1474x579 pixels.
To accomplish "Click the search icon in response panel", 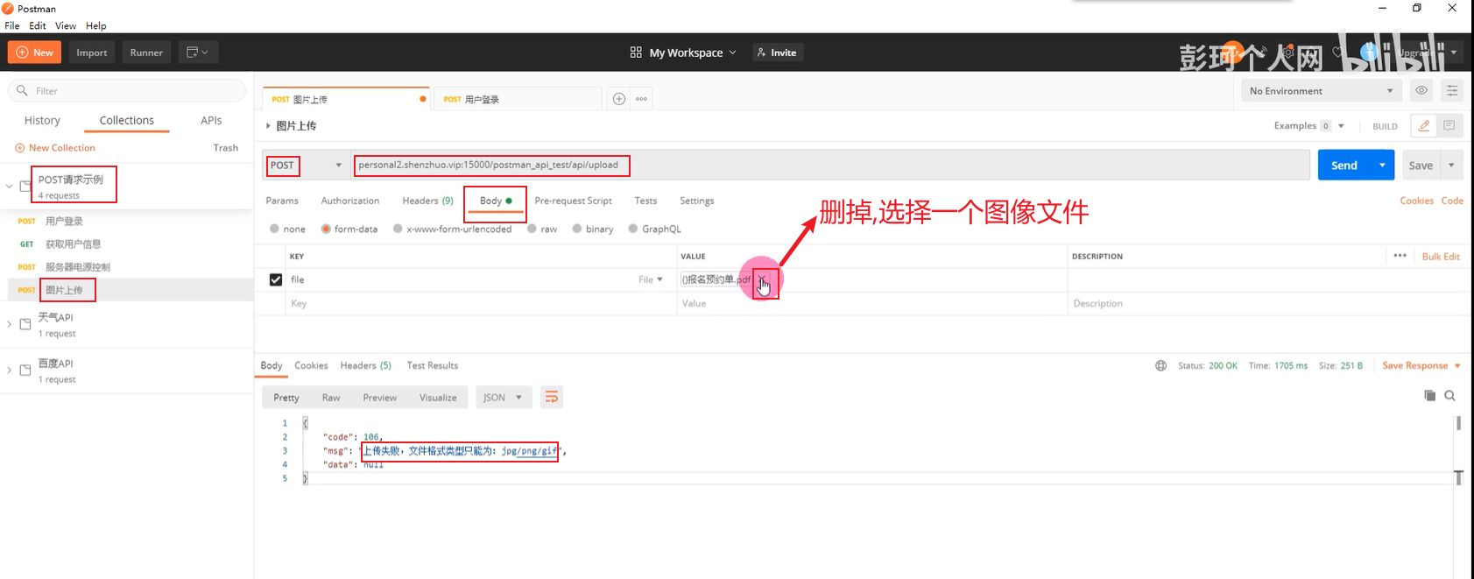I will [x=1449, y=396].
